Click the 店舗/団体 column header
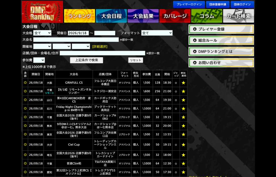276x177 pixels. click(x=105, y=74)
